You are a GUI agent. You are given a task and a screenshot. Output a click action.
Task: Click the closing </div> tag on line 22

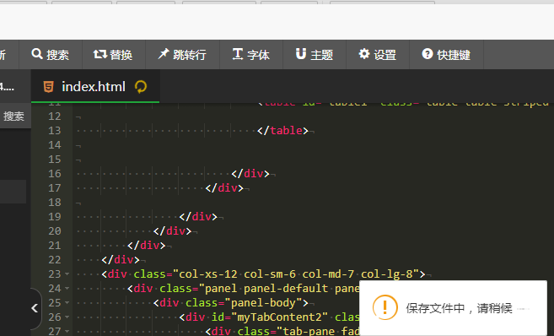click(121, 260)
